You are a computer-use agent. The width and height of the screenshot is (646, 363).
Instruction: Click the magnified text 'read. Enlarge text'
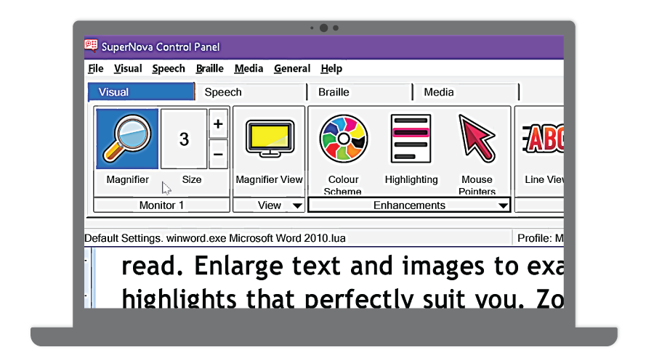[231, 266]
